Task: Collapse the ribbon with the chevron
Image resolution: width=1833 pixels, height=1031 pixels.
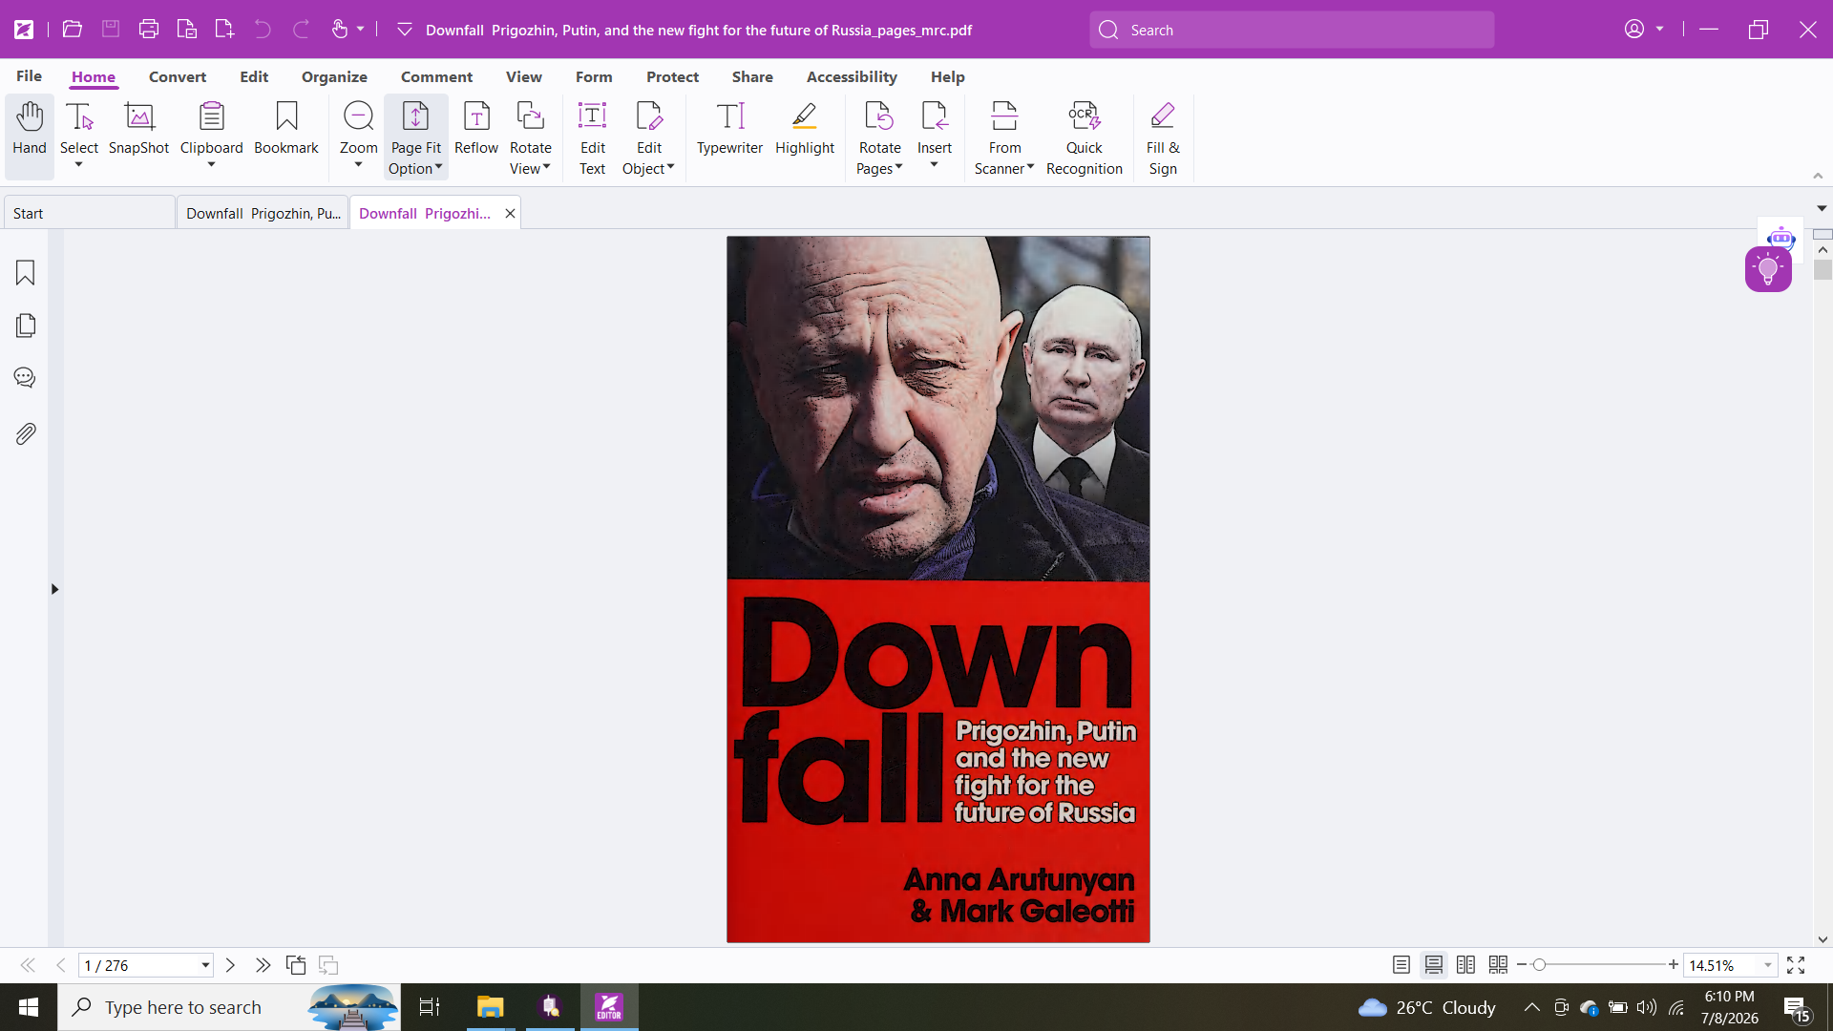Action: pos(1818,176)
